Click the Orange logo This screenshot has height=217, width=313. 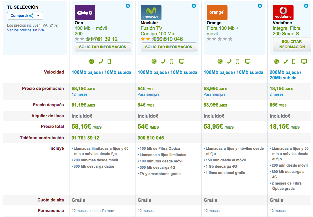pos(217,13)
